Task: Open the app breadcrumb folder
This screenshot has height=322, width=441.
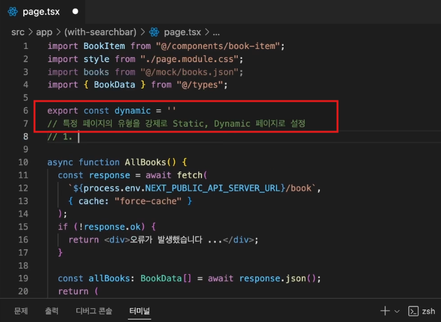Action: point(44,32)
